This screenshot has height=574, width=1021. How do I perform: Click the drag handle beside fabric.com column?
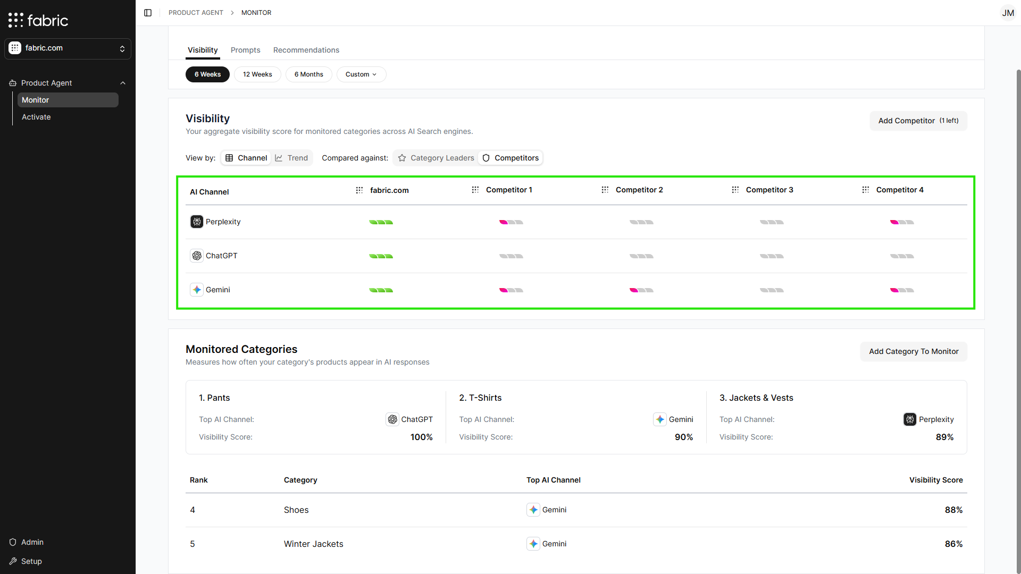359,190
